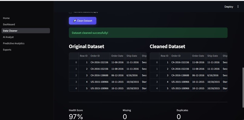This screenshot has width=244, height=120.
Task: Click Order Date header in Cleaned Dataset
Action: (198, 56)
